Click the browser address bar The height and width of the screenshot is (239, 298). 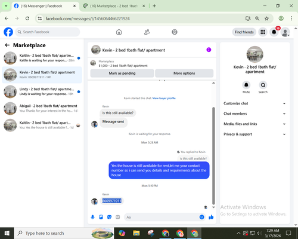(x=143, y=19)
